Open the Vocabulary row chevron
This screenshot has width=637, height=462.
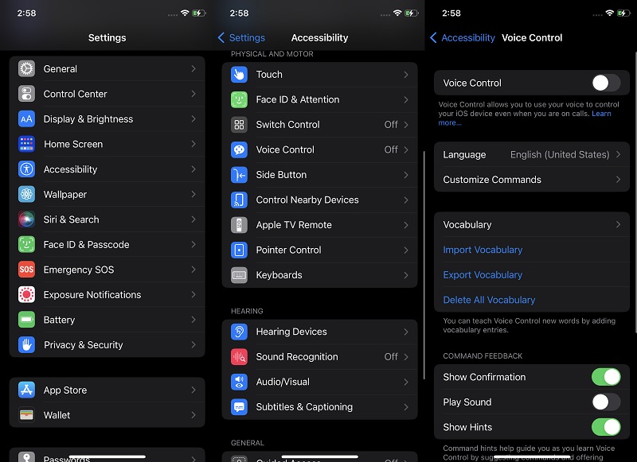point(619,224)
